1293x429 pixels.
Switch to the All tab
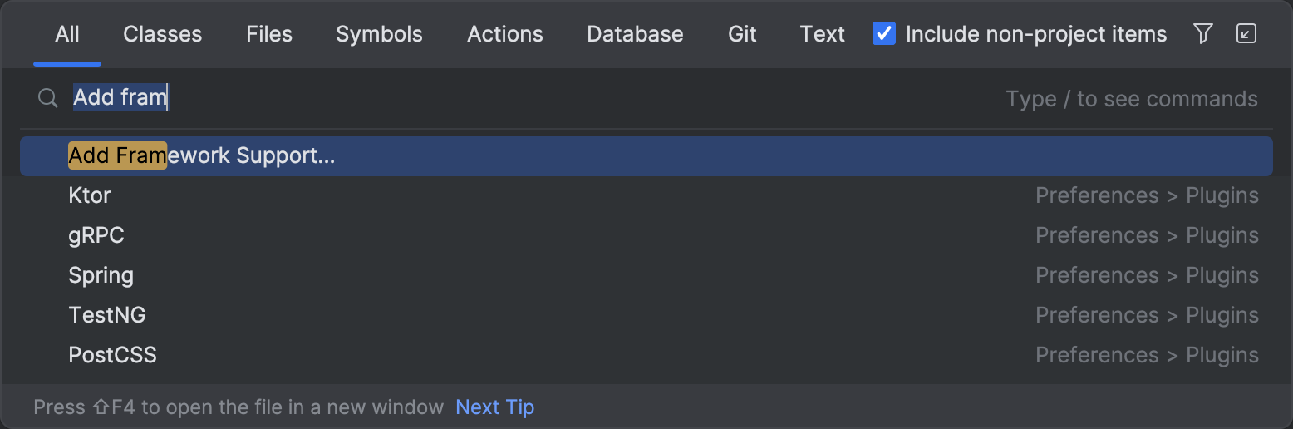pyautogui.click(x=67, y=34)
